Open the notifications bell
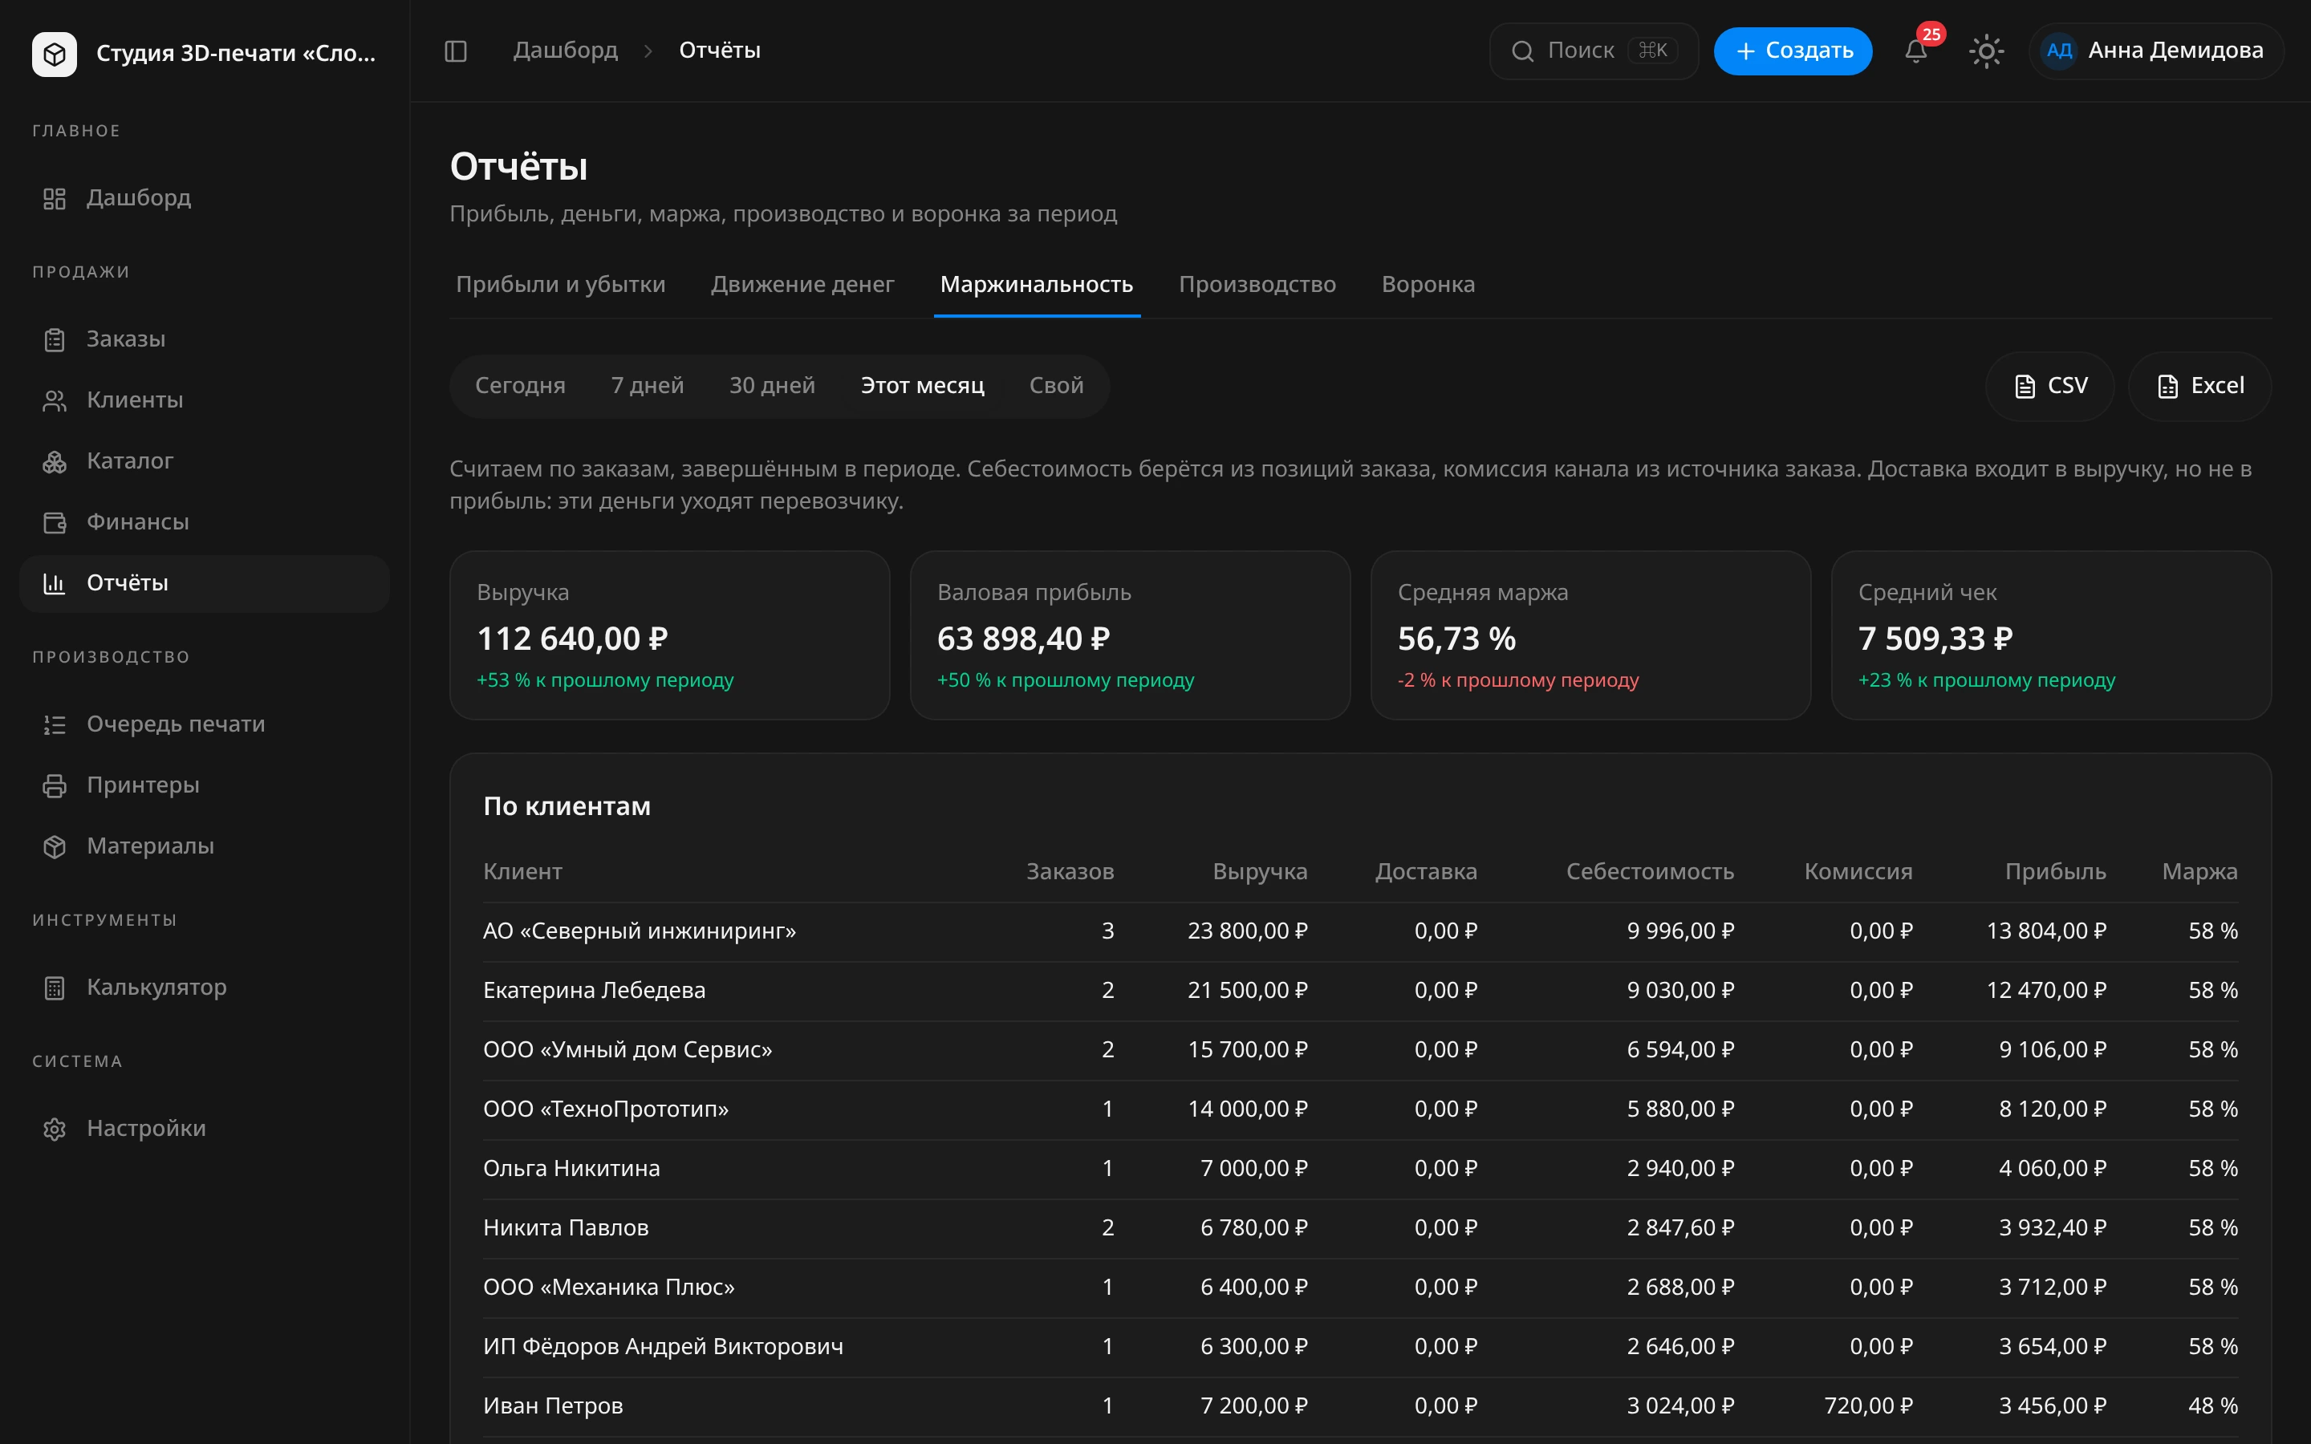The image size is (2311, 1444). coord(1915,51)
